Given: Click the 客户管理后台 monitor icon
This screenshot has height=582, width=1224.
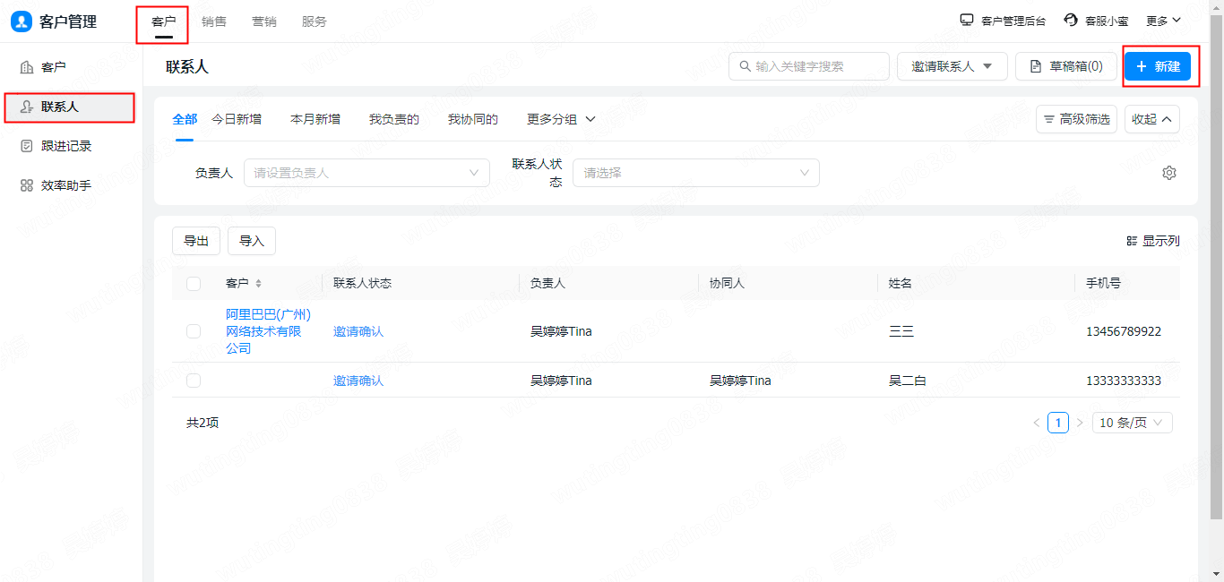Looking at the screenshot, I should 967,21.
